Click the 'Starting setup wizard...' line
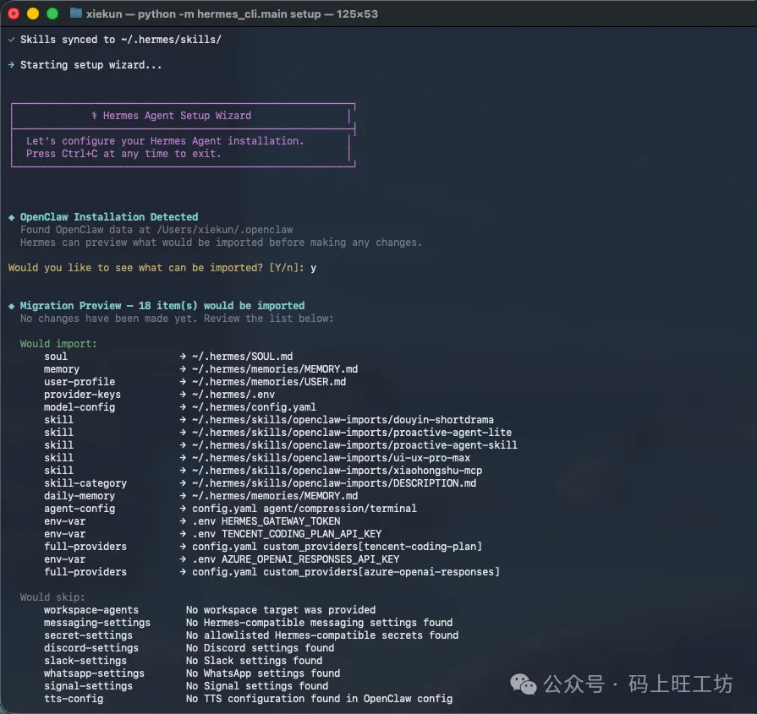Image resolution: width=757 pixels, height=714 pixels. click(x=91, y=65)
